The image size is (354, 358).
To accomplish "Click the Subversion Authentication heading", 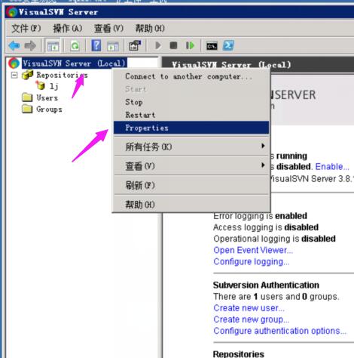I will pos(266,285).
